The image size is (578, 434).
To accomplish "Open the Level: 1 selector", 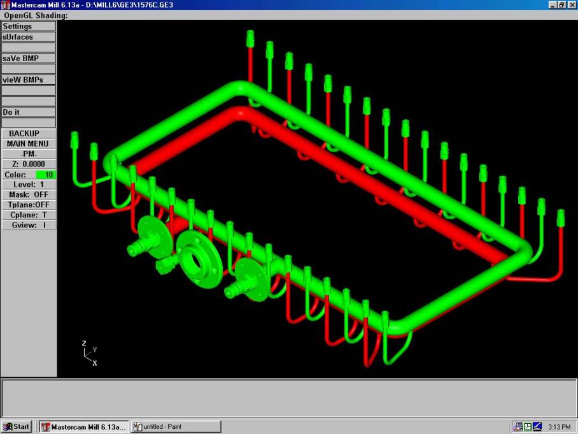I will 28,184.
